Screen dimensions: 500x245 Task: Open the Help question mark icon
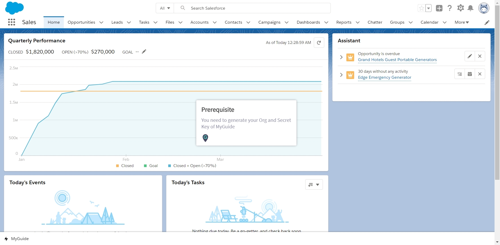tap(449, 8)
